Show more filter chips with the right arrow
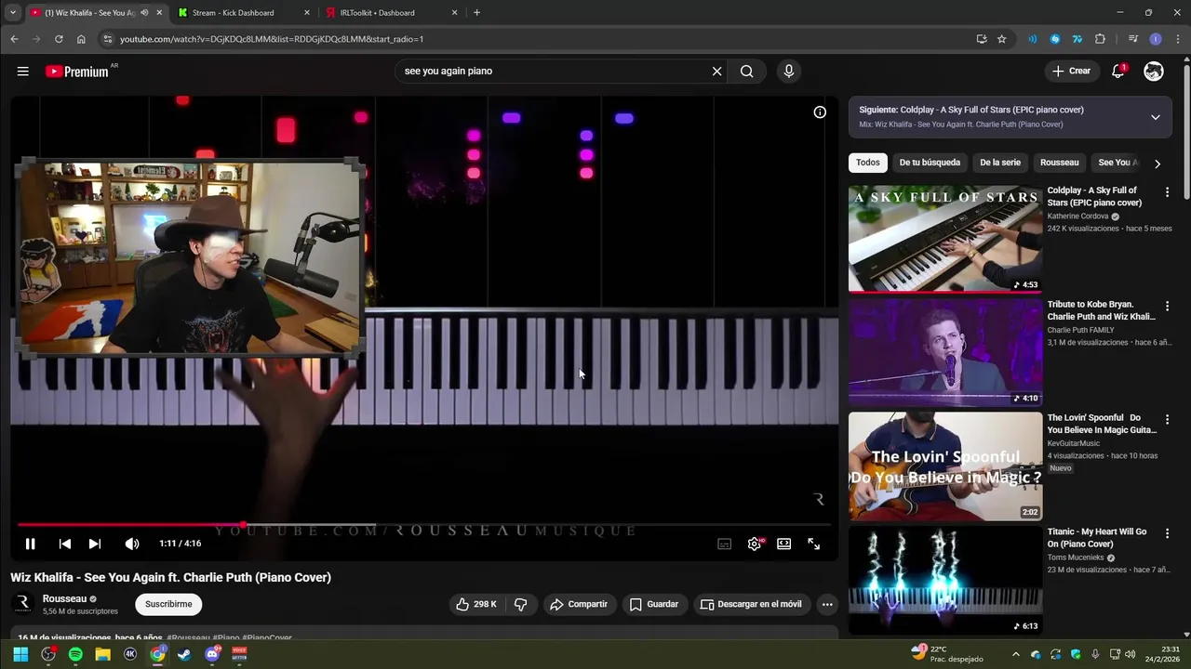The height and width of the screenshot is (669, 1191). (1158, 164)
